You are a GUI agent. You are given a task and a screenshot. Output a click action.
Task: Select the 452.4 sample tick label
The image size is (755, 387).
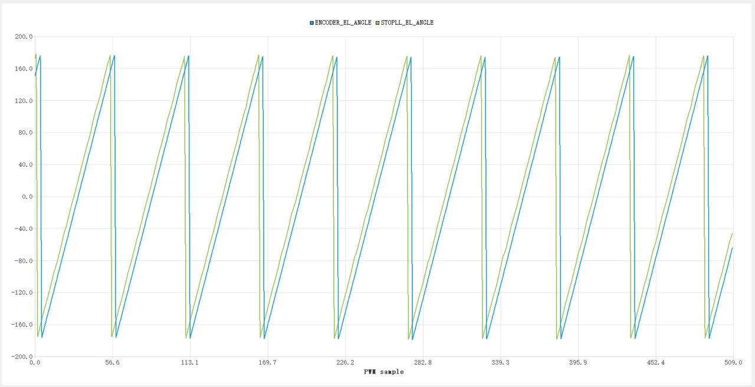(x=655, y=363)
